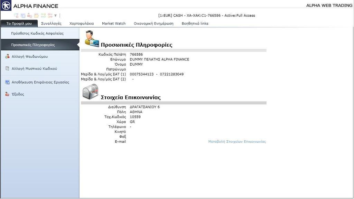354x199 pixels.
Task: Click the first quick toolbar icon
Action: tap(16, 15)
